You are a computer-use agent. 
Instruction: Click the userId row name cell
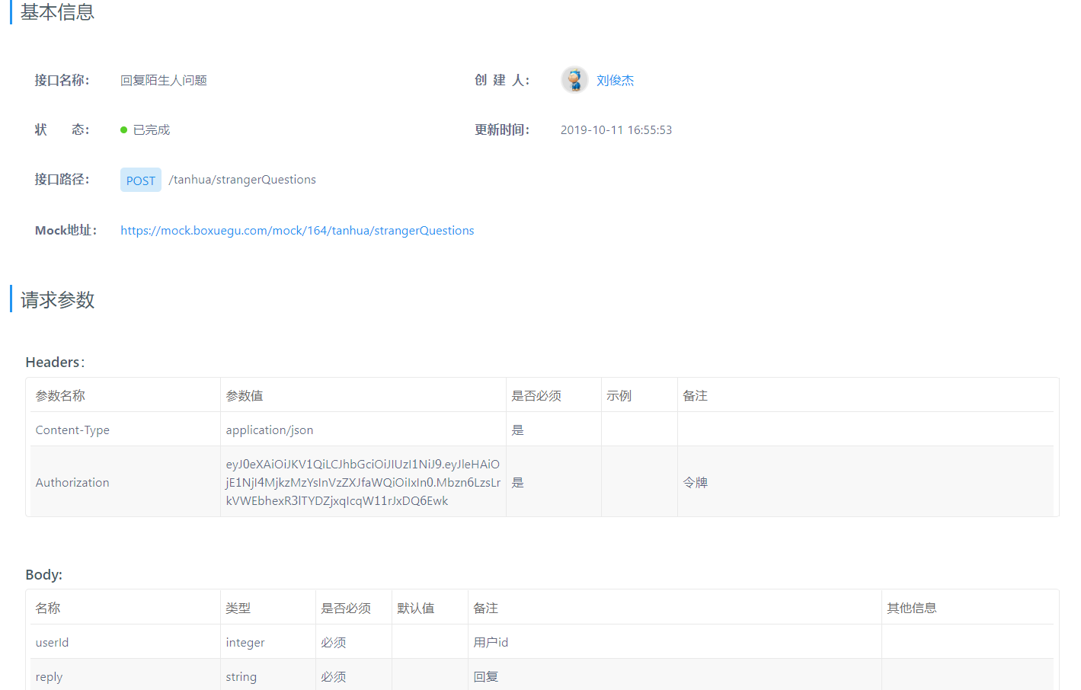coord(126,642)
